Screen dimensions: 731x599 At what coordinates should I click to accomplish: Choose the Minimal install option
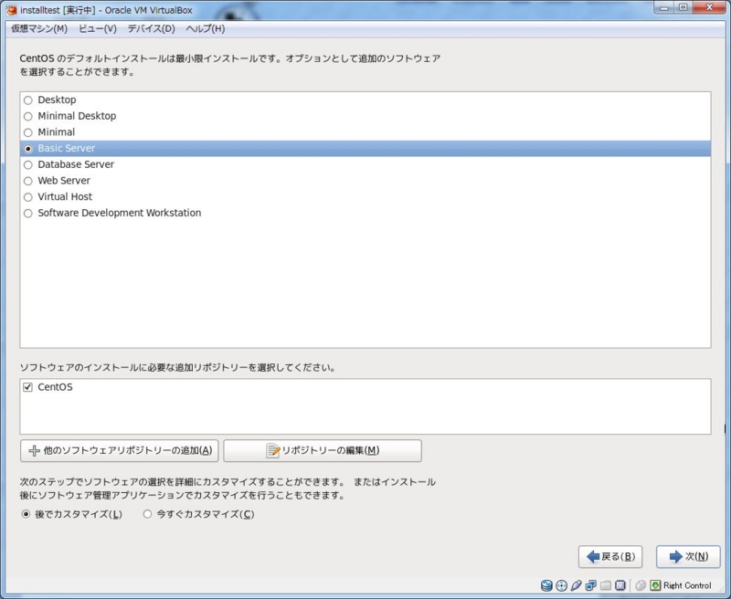(28, 132)
